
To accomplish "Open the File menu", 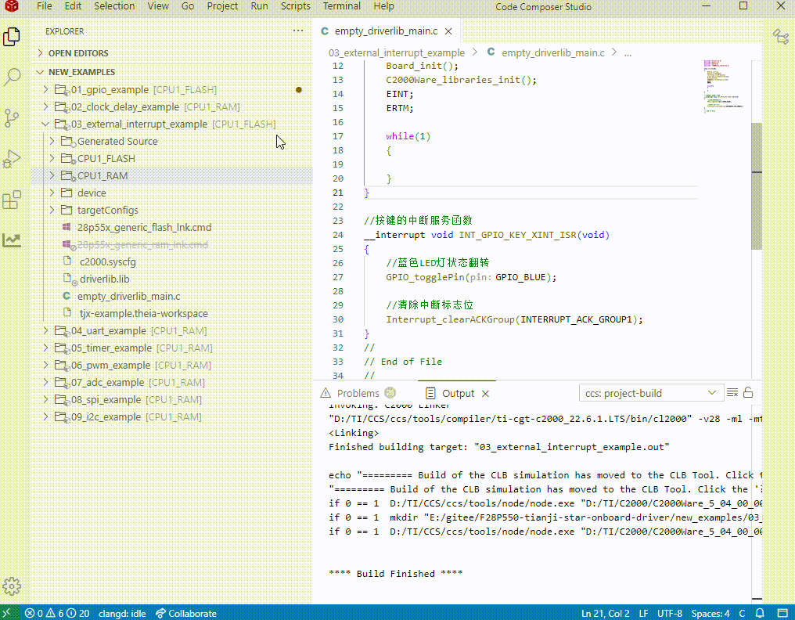I will click(x=45, y=6).
